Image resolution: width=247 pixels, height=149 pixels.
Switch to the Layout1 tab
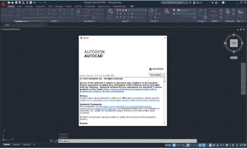[x=16, y=144]
